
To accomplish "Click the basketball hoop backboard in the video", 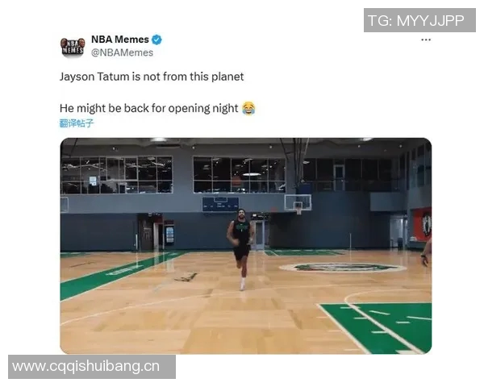I will pos(298,202).
